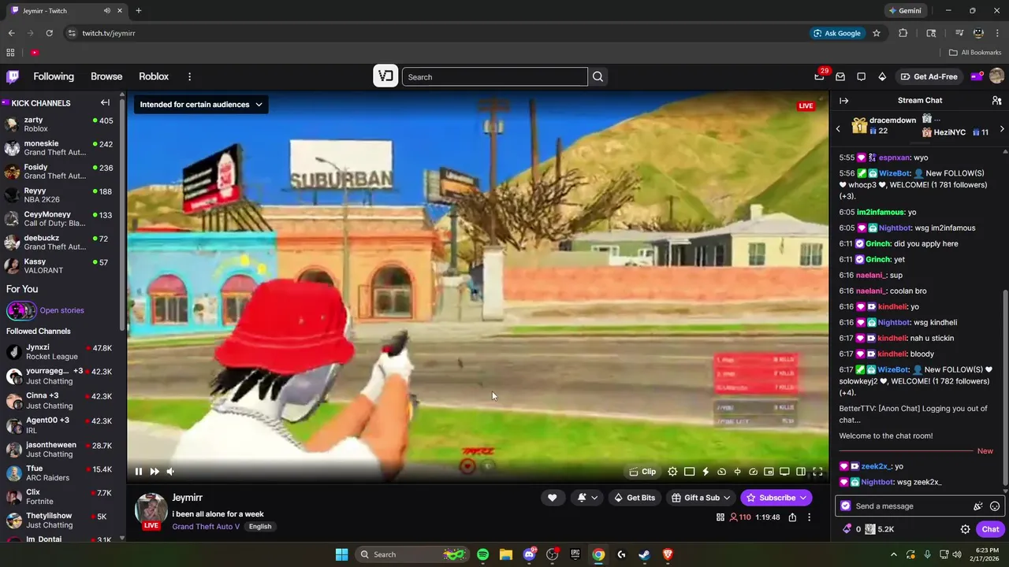
Task: Open zarty channel in the sidebar
Action: 59,124
